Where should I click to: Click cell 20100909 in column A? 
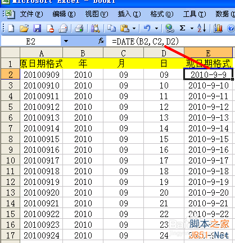point(42,74)
